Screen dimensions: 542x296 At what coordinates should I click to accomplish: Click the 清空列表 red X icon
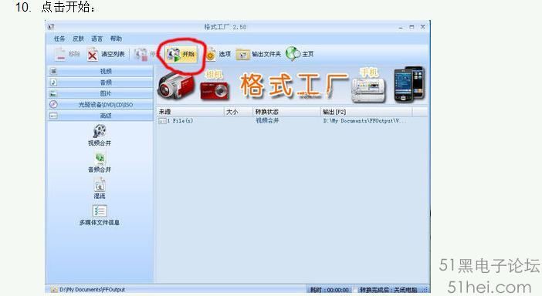click(93, 55)
